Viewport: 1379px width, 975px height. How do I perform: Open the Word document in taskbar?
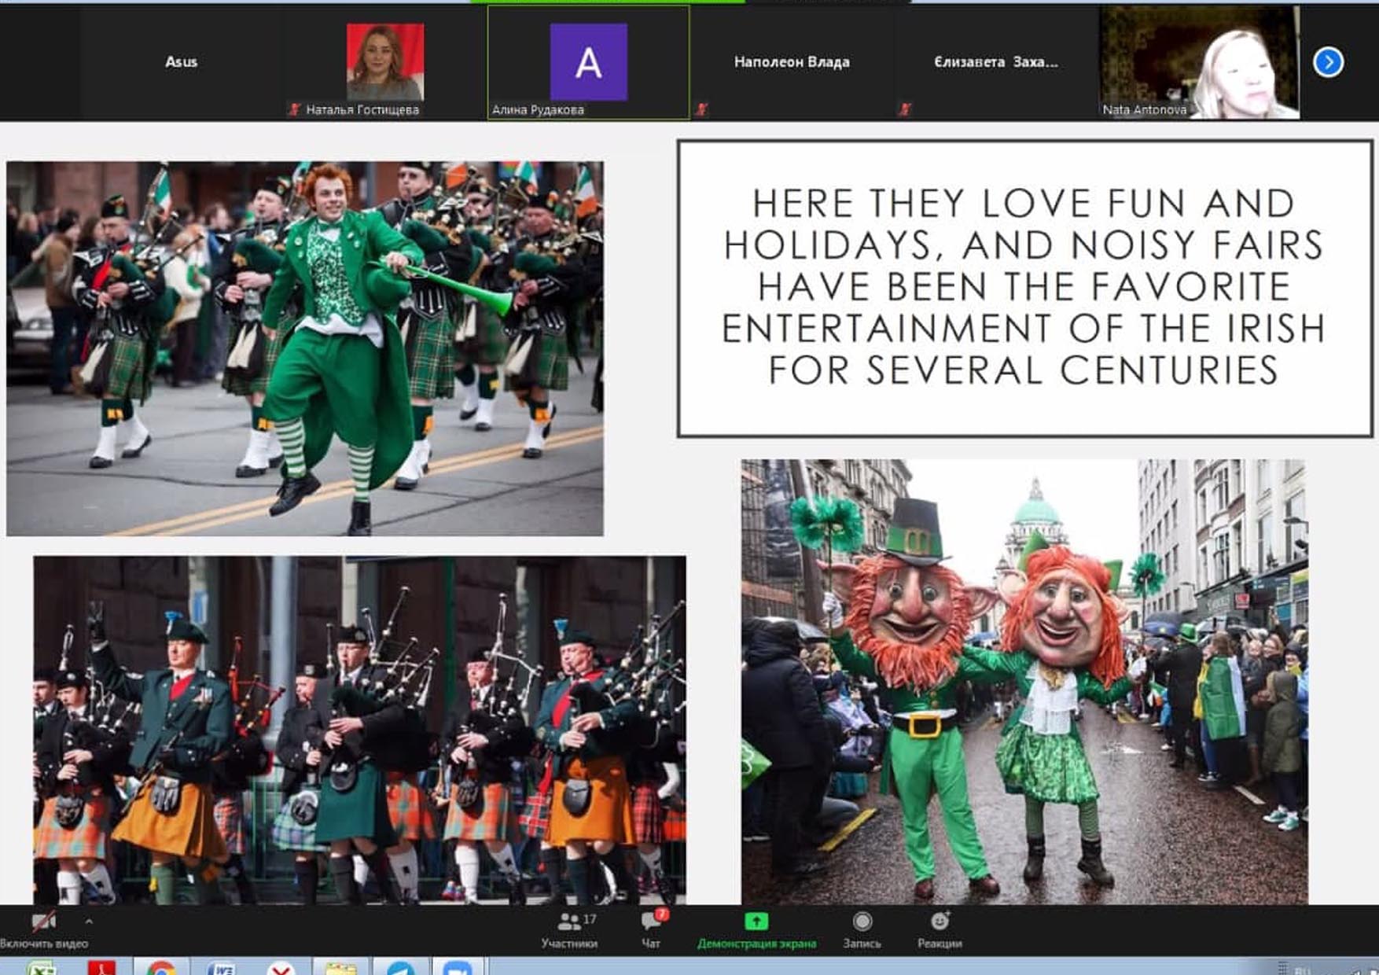222,968
